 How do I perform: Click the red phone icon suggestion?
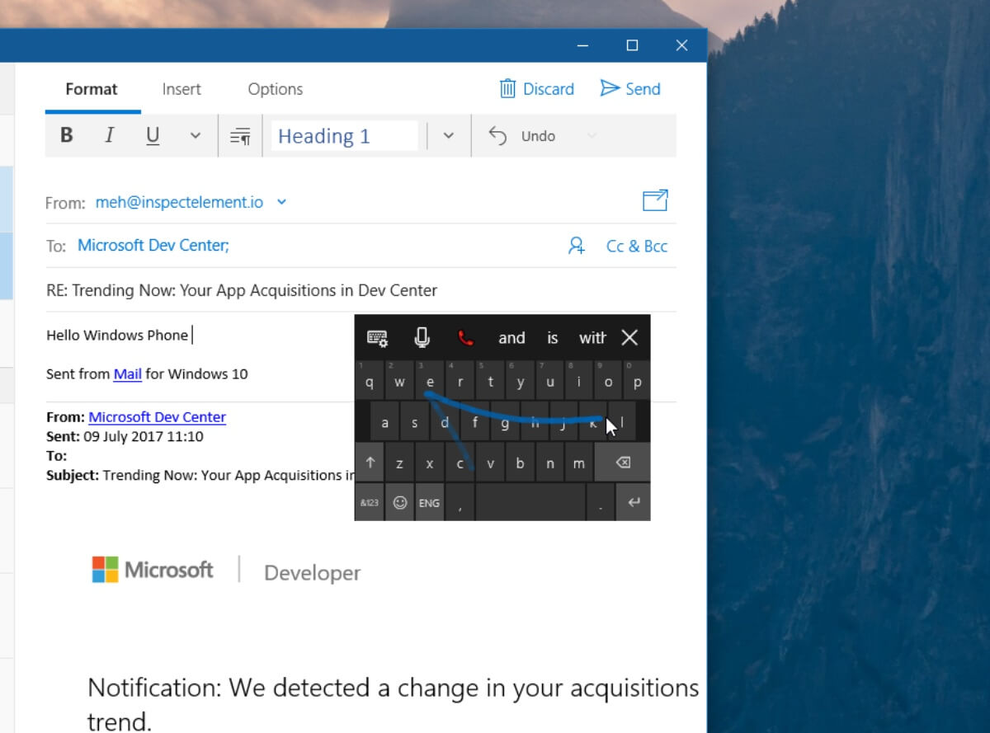(x=466, y=337)
